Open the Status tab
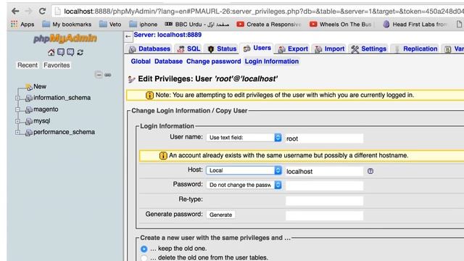 (222, 49)
